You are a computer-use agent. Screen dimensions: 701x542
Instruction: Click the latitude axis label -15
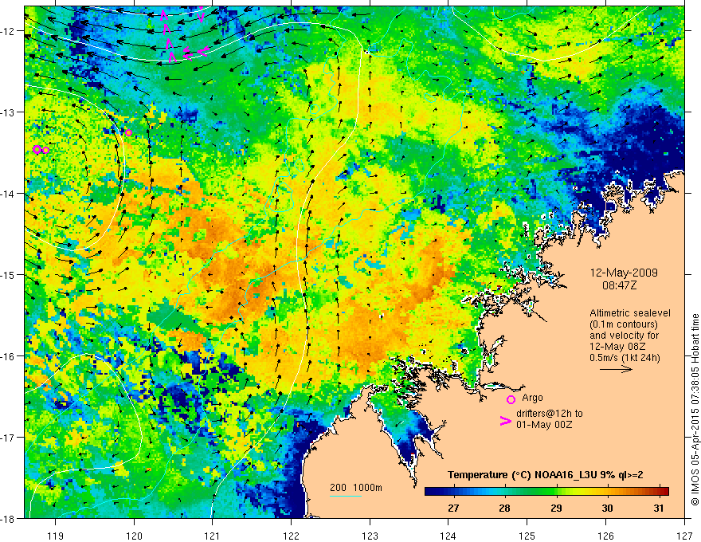(9, 274)
